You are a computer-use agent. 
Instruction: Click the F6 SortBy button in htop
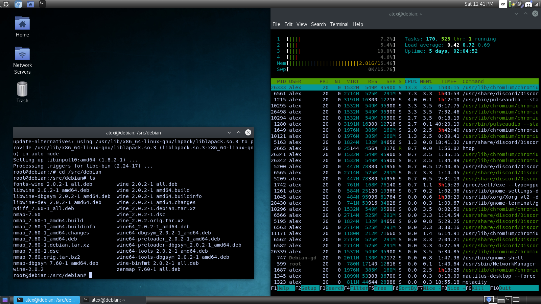404,288
